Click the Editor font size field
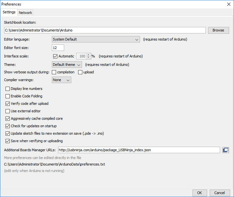The height and width of the screenshot is (197, 234). [58, 48]
